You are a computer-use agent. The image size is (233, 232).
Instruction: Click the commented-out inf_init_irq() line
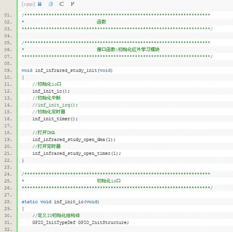point(55,105)
